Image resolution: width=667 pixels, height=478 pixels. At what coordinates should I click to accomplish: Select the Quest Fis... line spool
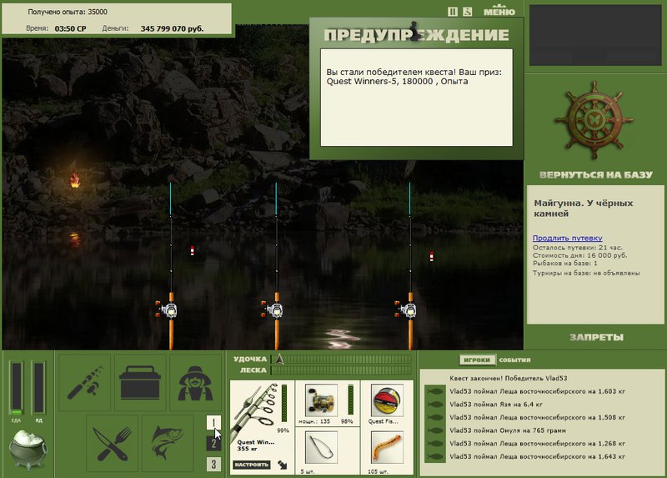[387, 400]
